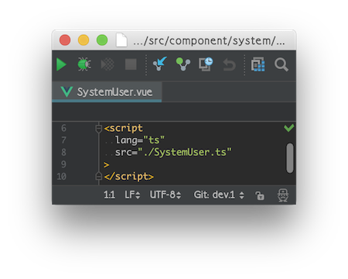Open the UTF-8 encoding dropdown
Viewport: 348px width, 279px height.
tap(165, 195)
